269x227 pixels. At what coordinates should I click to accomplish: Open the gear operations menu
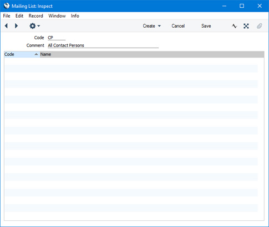click(33, 26)
